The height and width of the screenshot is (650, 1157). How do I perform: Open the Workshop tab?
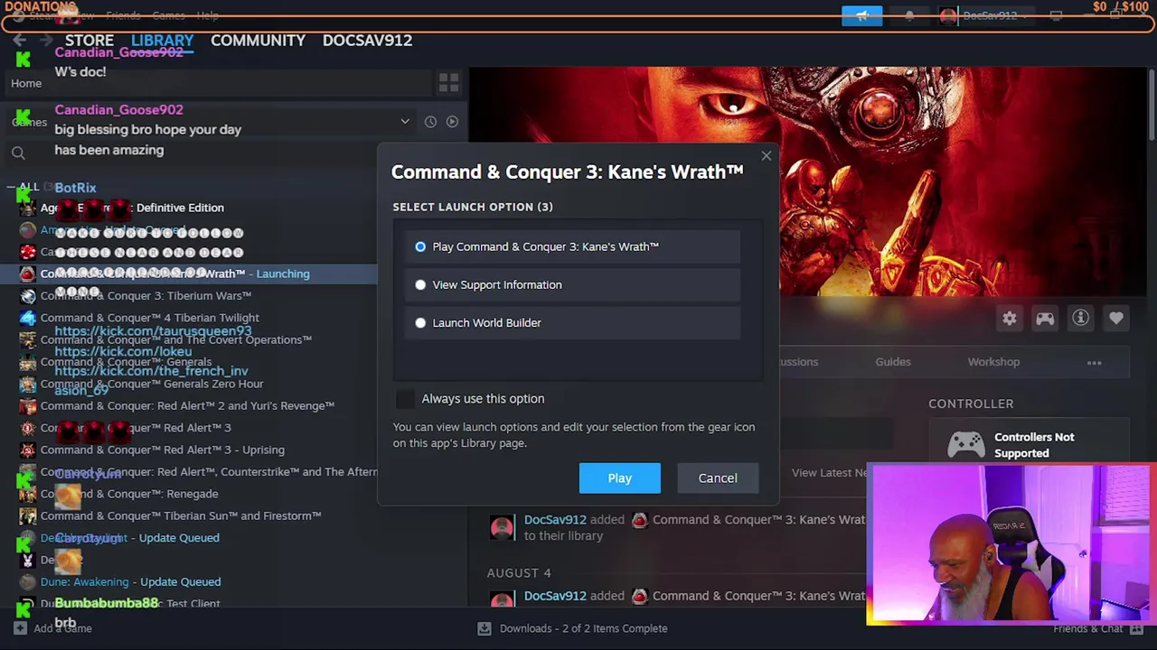click(x=993, y=362)
